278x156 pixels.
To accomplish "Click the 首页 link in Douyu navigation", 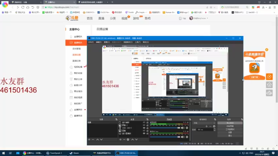I will [90, 18].
